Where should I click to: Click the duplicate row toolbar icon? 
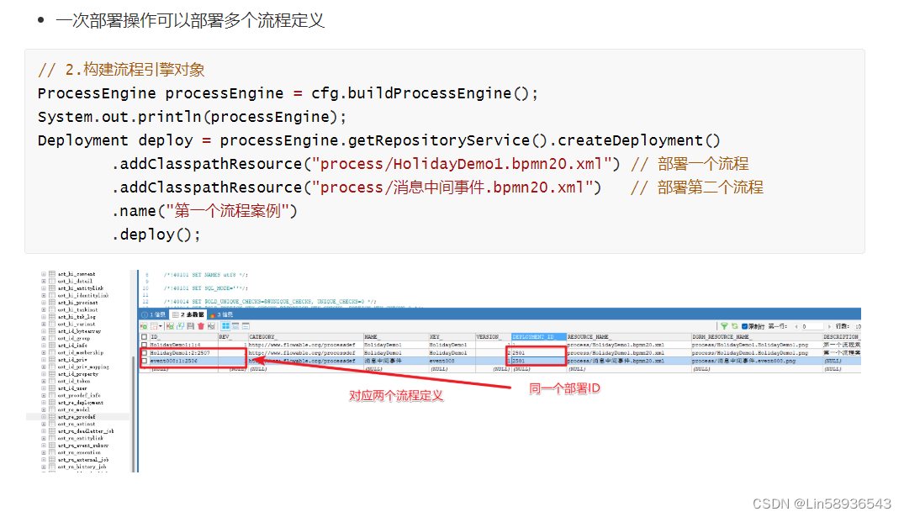pos(181,326)
